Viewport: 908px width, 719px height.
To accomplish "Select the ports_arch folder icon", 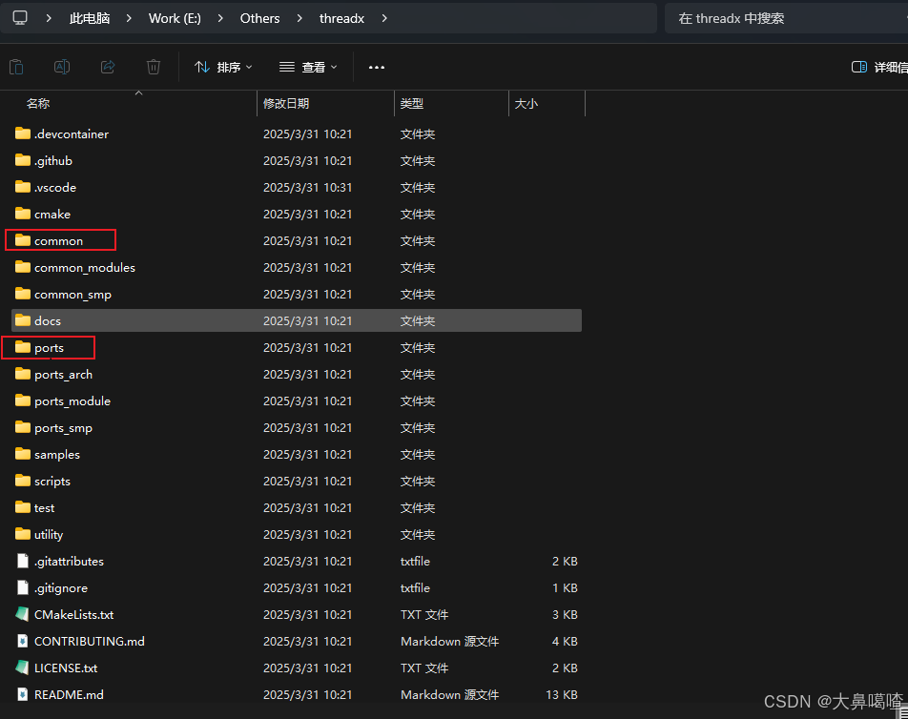I will [23, 374].
